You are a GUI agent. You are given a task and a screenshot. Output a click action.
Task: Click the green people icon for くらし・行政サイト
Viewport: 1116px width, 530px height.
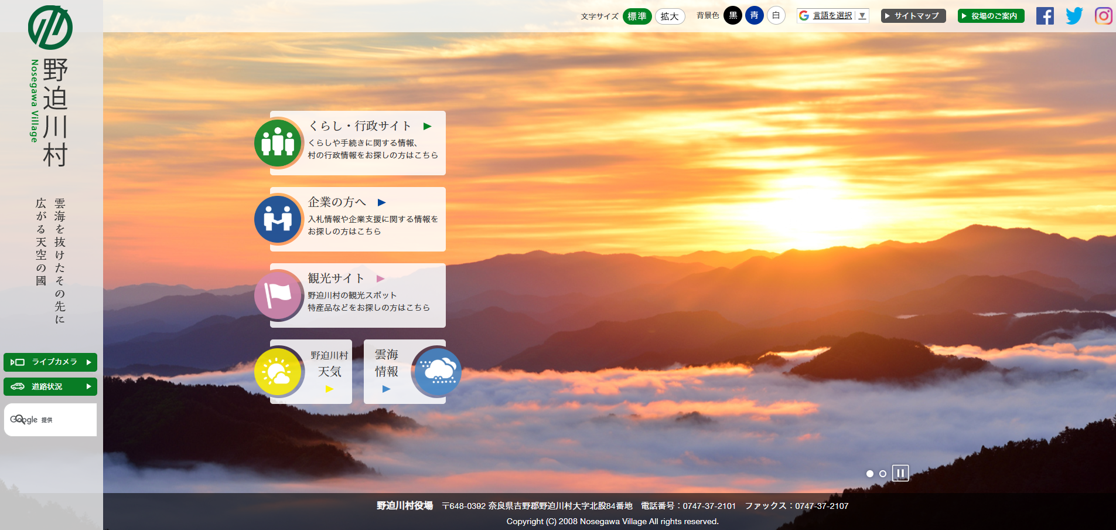278,143
